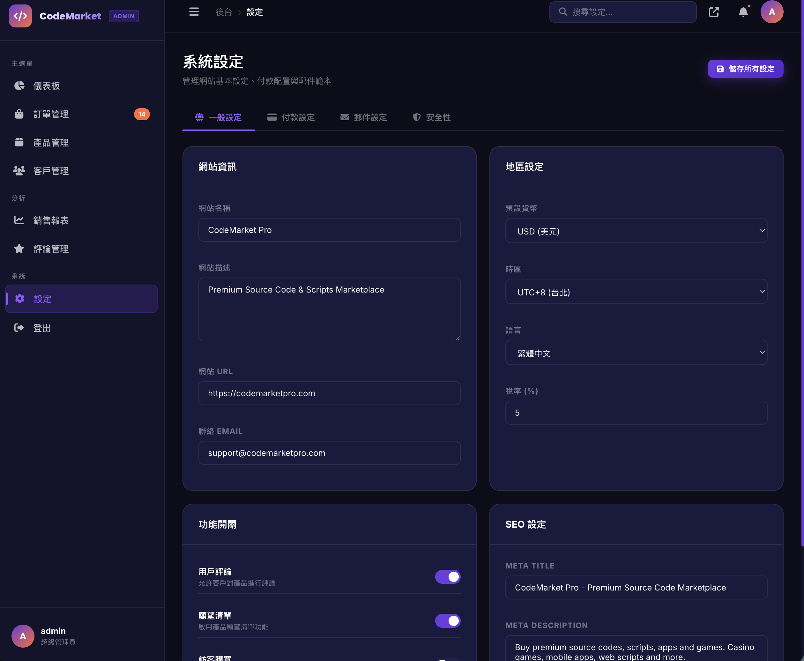This screenshot has width=804, height=661.
Task: Switch to the 付款設定 tab
Action: [291, 117]
